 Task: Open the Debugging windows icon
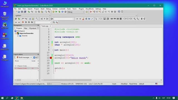tap(119, 12)
